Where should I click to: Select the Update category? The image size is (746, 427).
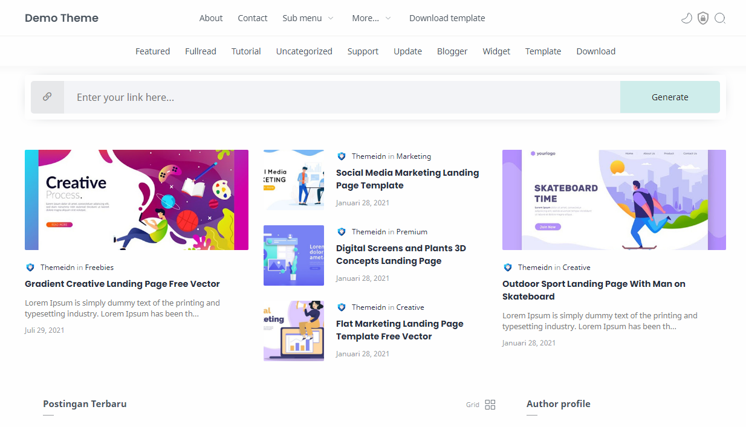pos(408,51)
